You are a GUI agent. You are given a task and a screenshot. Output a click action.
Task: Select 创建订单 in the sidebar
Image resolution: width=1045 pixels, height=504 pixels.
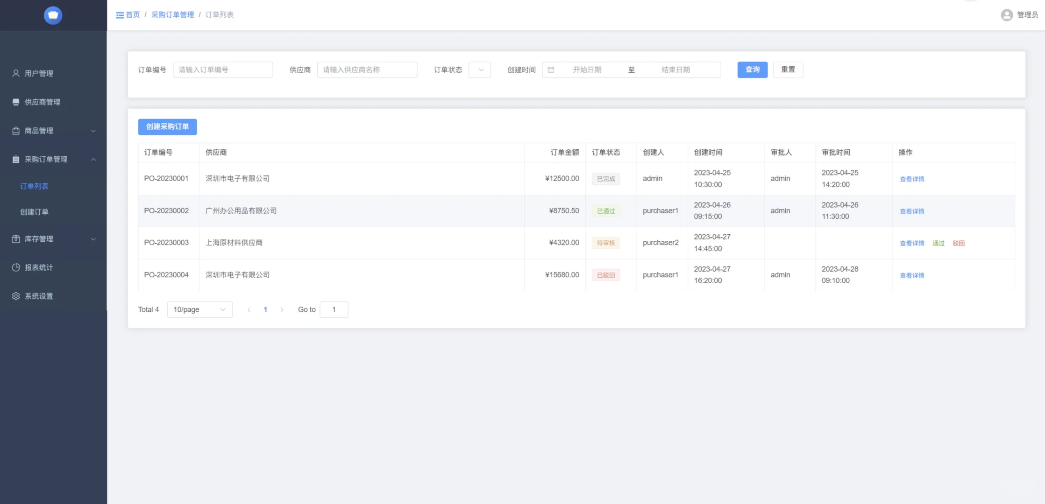tap(34, 212)
